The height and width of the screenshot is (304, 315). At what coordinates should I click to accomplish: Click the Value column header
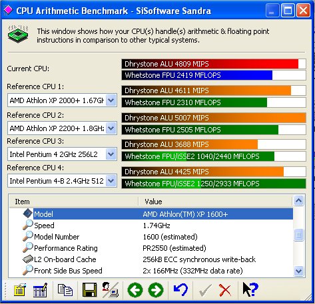click(215, 202)
